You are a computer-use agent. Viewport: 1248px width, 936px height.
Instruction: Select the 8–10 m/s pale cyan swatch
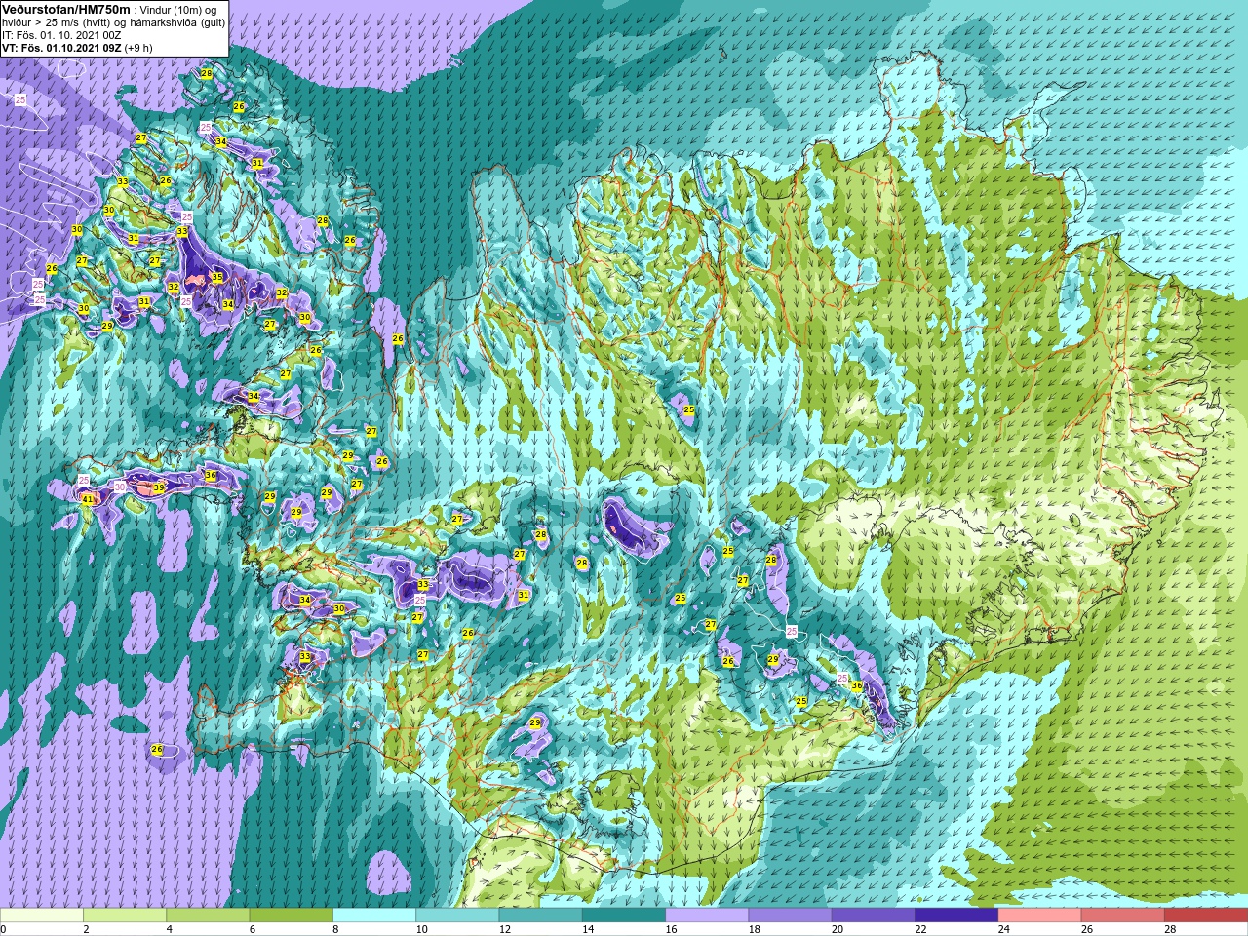374,916
